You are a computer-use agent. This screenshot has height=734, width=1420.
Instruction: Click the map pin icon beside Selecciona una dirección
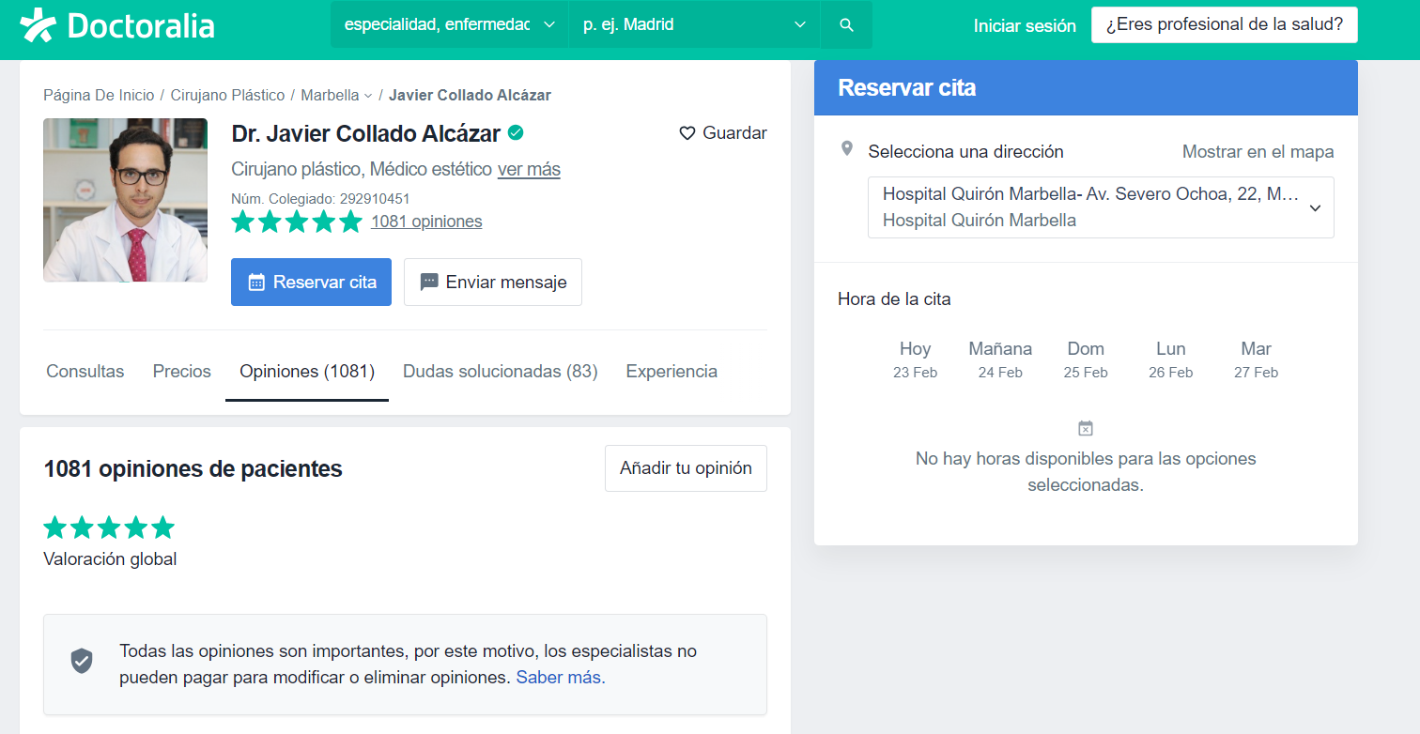pyautogui.click(x=846, y=149)
